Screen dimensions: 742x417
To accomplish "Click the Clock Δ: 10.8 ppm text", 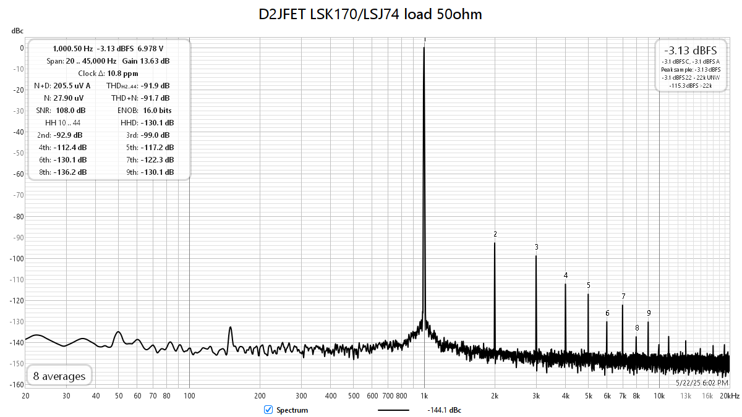I will click(108, 74).
